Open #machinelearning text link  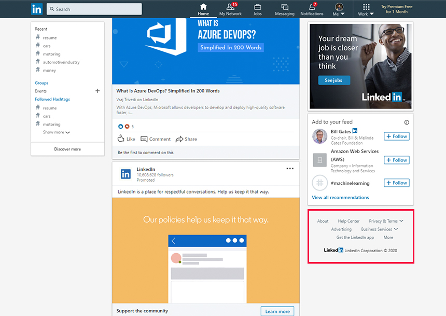coord(350,183)
